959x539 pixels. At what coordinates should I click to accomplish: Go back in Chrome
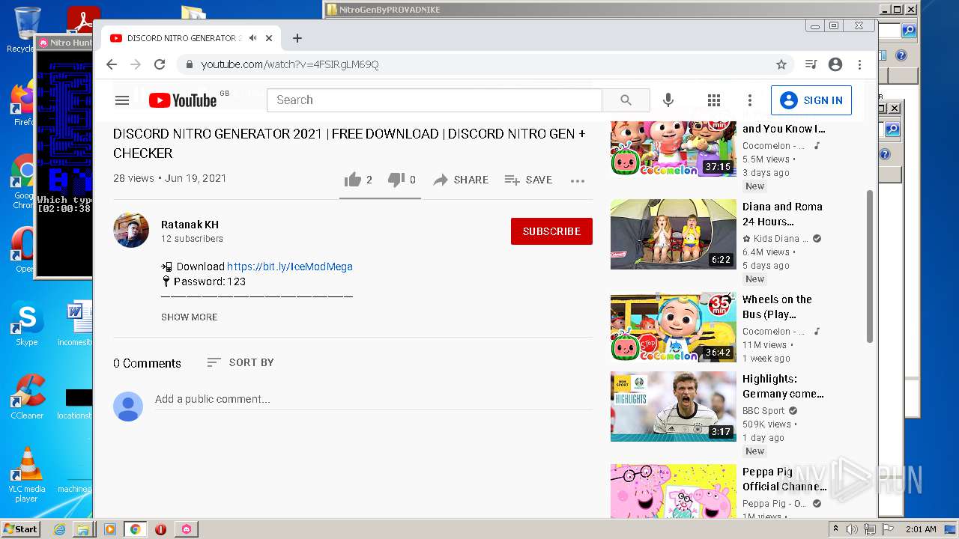click(x=112, y=64)
